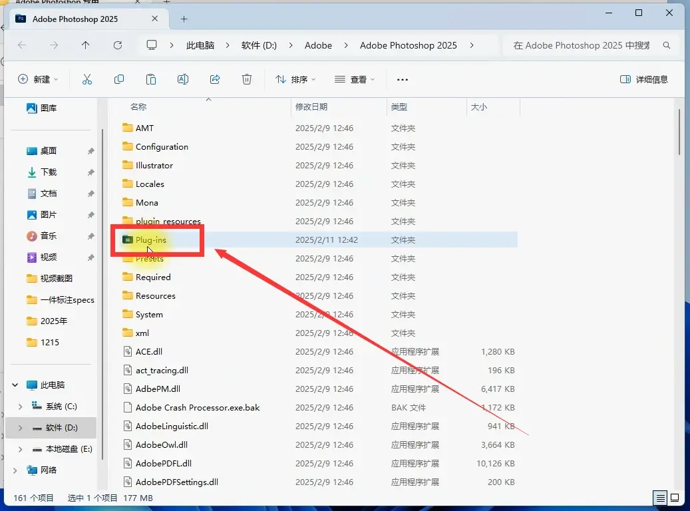
Task: Toggle the 详细信息 details pane
Action: [644, 80]
